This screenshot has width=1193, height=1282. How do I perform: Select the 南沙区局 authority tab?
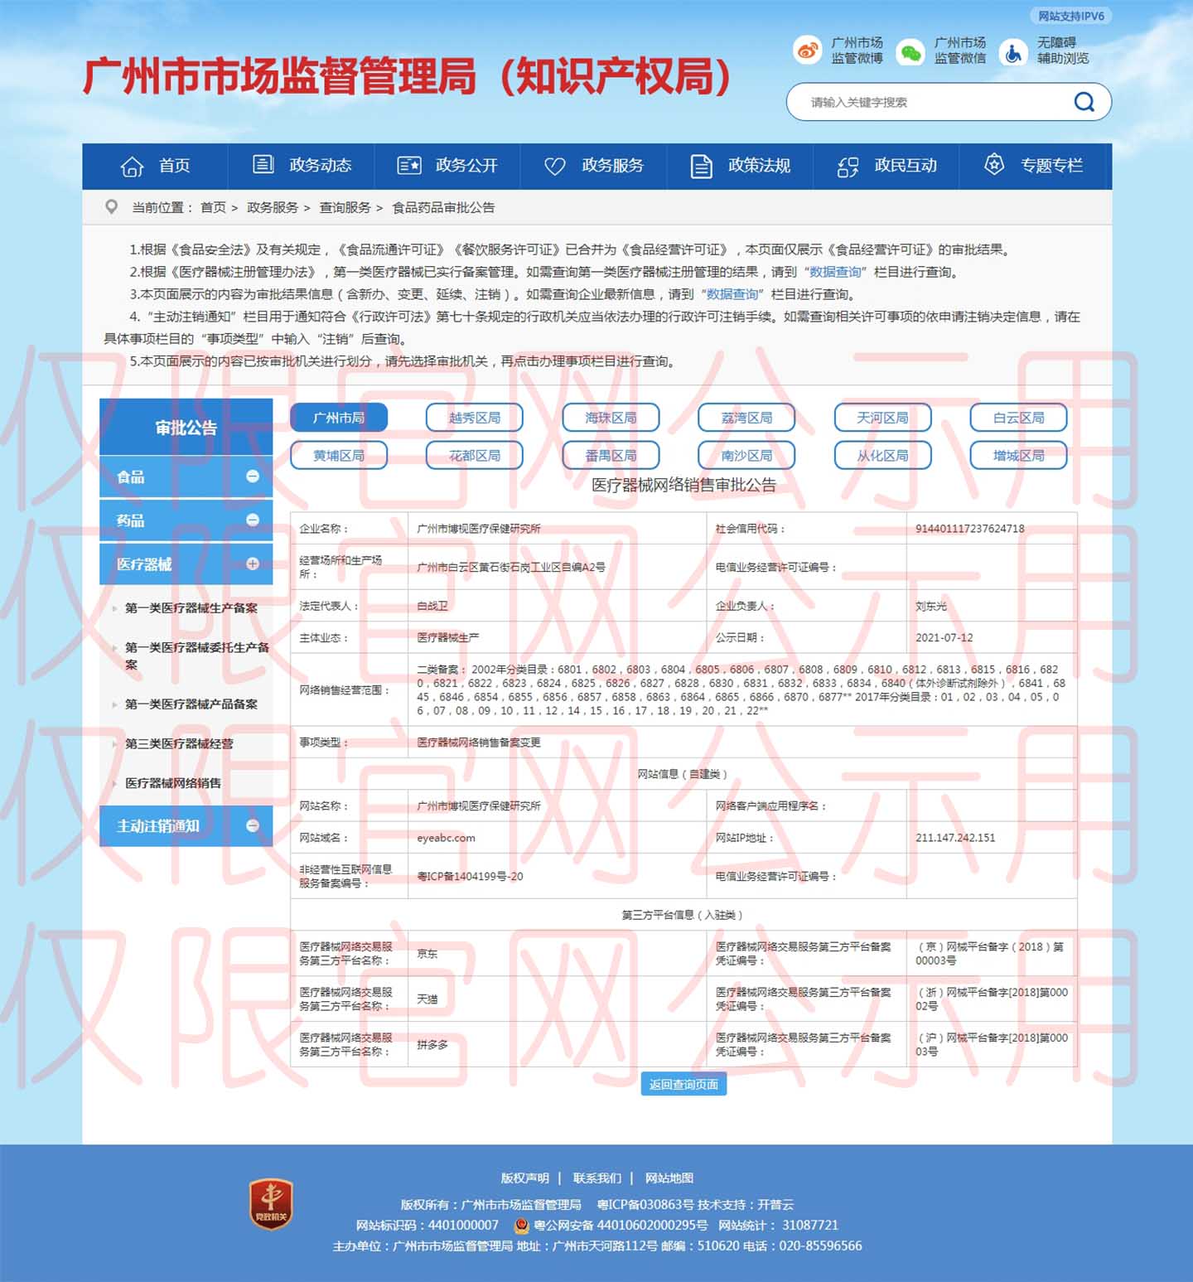point(746,455)
